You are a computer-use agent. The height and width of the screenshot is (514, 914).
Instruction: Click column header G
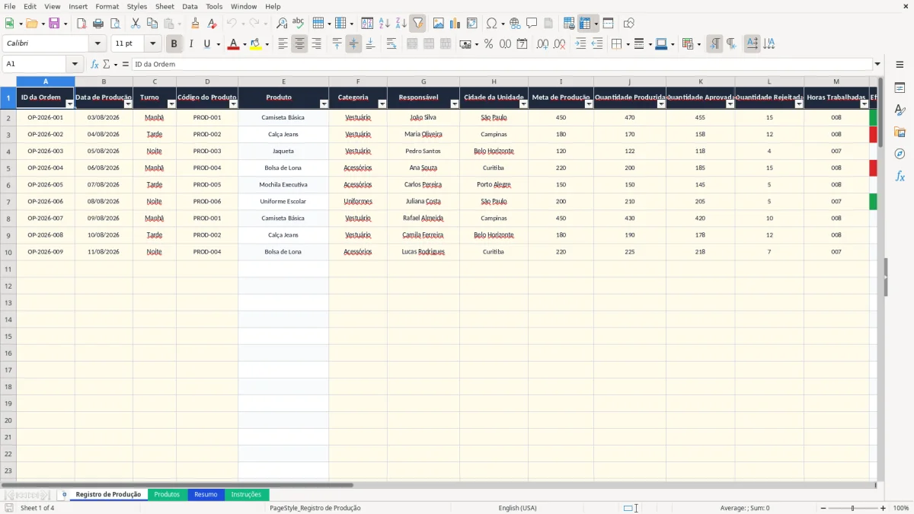pos(423,81)
